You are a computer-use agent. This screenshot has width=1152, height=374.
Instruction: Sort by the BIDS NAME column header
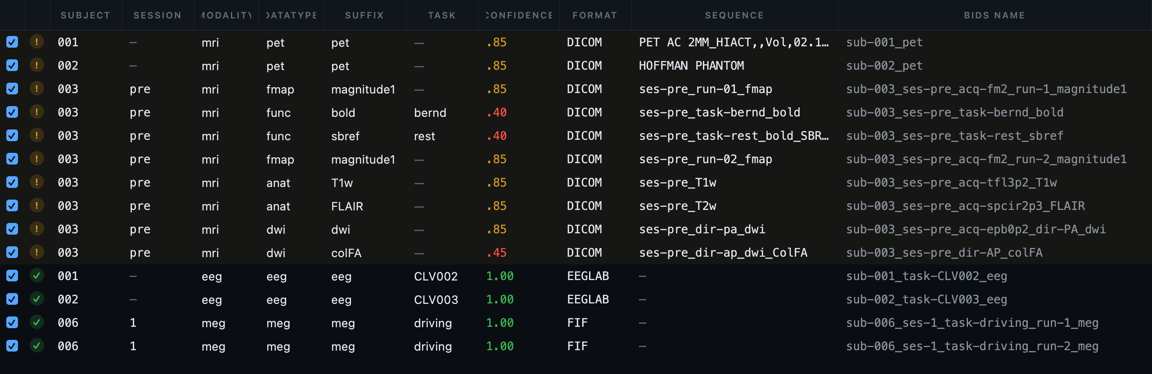coord(994,15)
